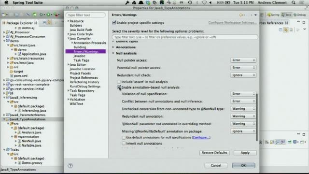Click the battery status icon
Viewport: 309px width, 174px height.
[x=227, y=2]
